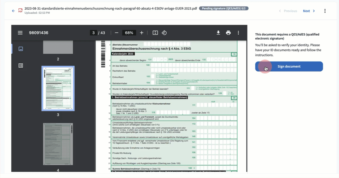Screen dimensions: 339x178
Task: Click the Sign document button
Action: (x=289, y=66)
